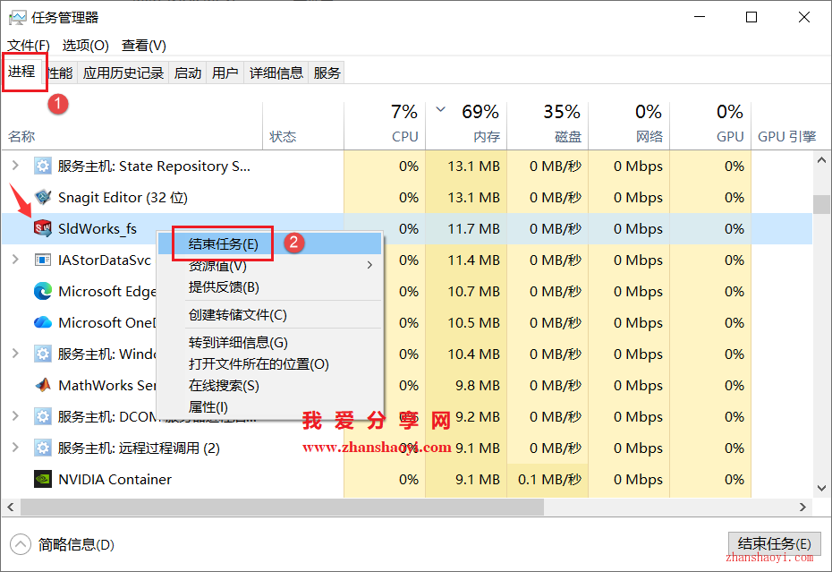Viewport: 832px width, 572px height.
Task: Select the NVIDIA Container process row
Action: click(407, 479)
